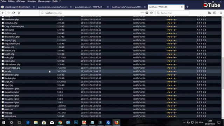
Task: Click permissions link for index.php row
Action: (x=172, y=57)
